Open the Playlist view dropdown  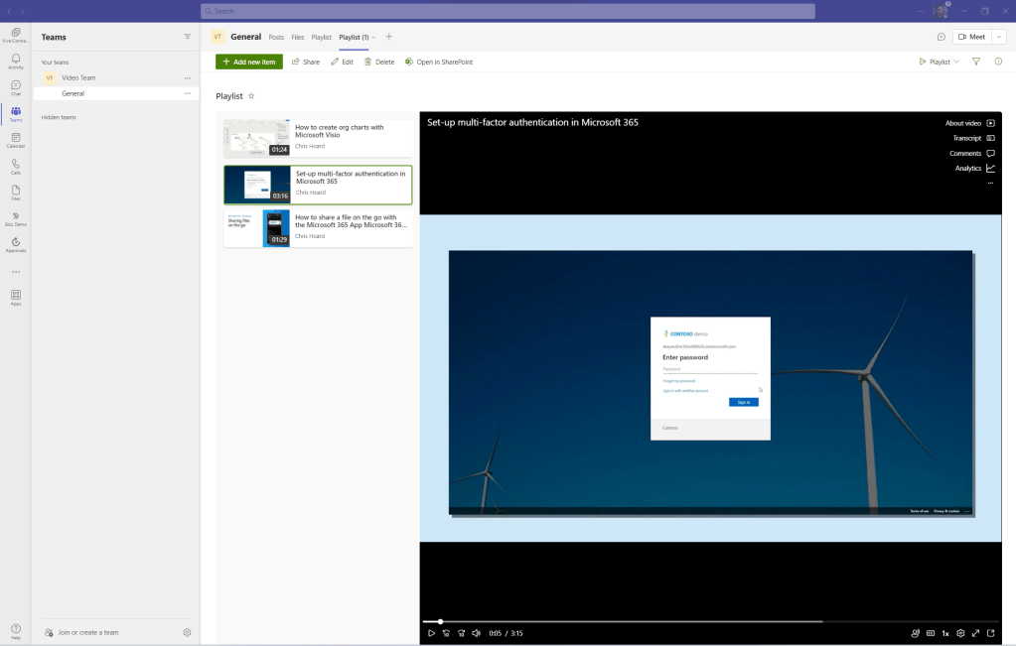pyautogui.click(x=939, y=62)
